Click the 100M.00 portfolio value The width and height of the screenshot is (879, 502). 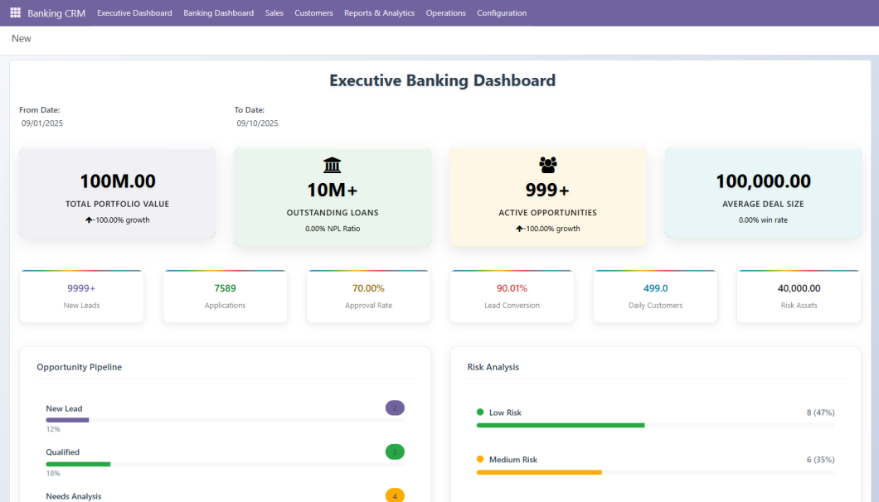(118, 181)
